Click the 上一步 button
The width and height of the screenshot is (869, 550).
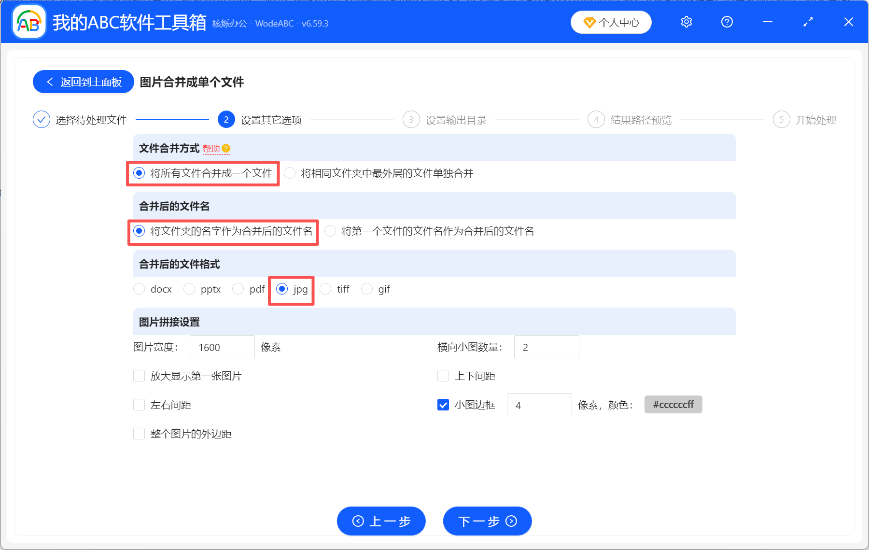tap(381, 521)
